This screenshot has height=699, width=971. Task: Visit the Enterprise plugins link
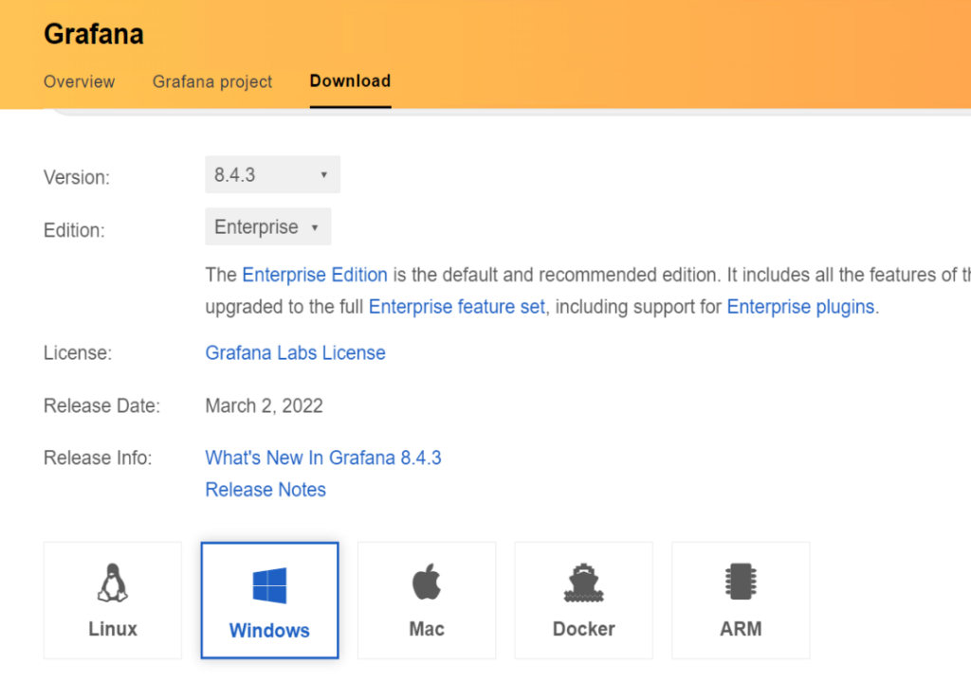click(x=800, y=307)
